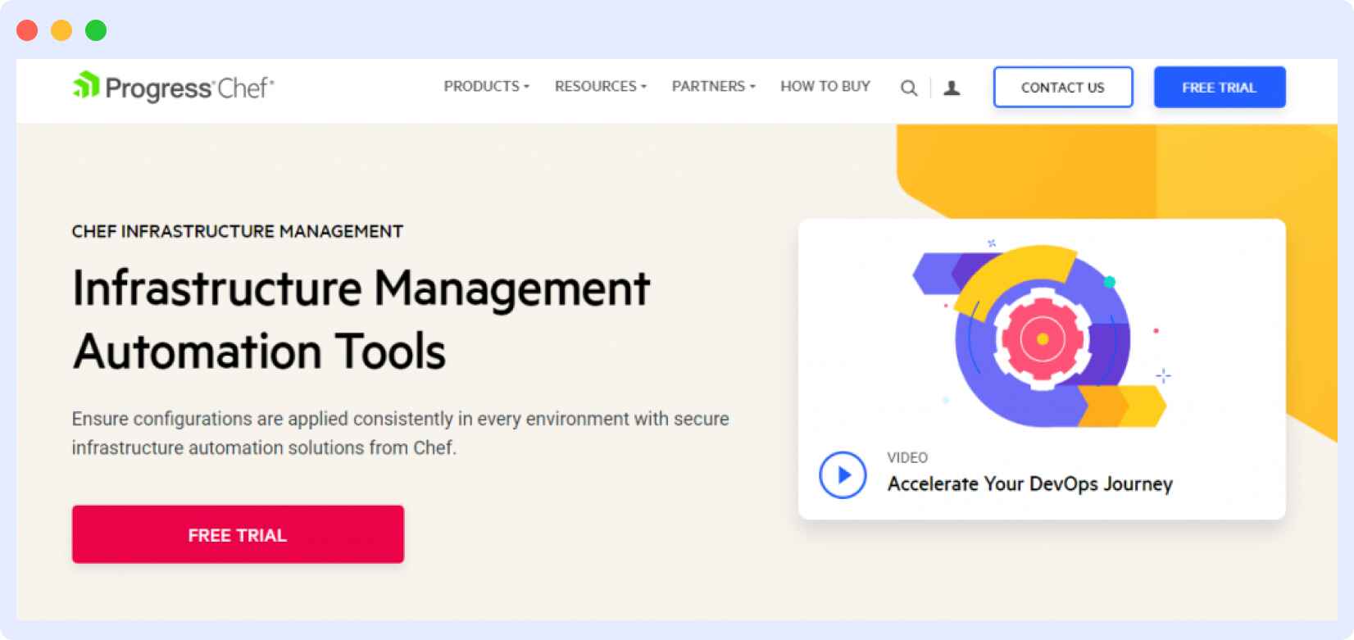Viewport: 1354px width, 640px height.
Task: Click the green traffic light dot
Action: (x=95, y=30)
